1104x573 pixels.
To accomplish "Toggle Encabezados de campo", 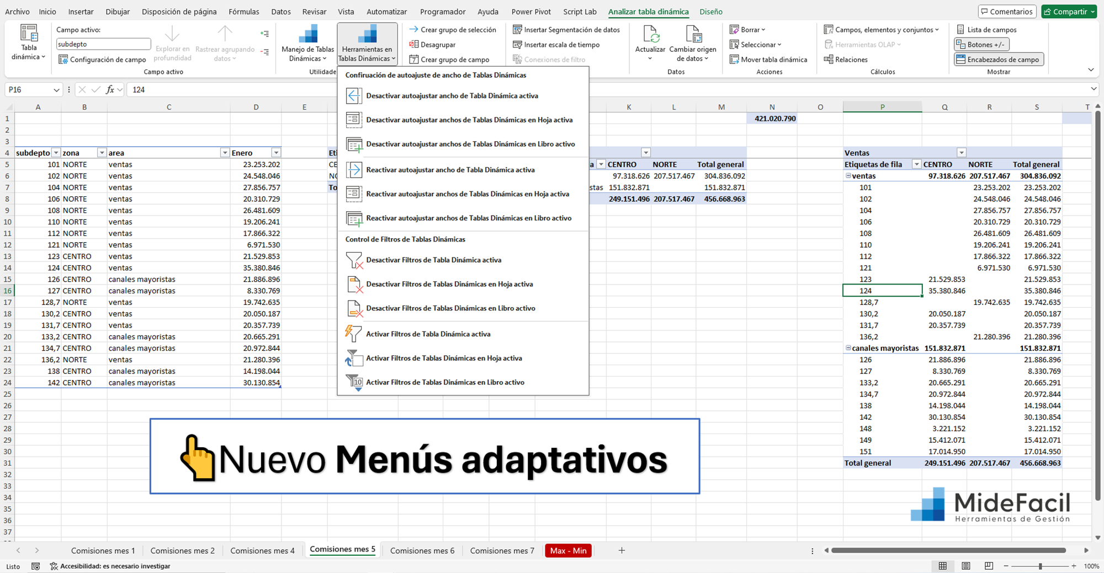I will (999, 60).
